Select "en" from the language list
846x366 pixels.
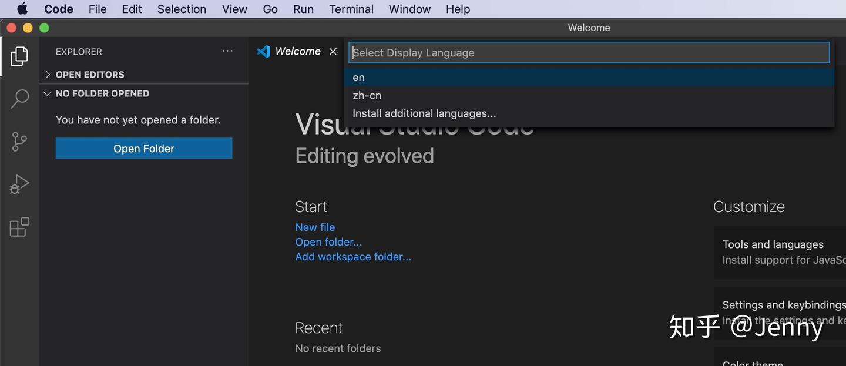pyautogui.click(x=358, y=77)
